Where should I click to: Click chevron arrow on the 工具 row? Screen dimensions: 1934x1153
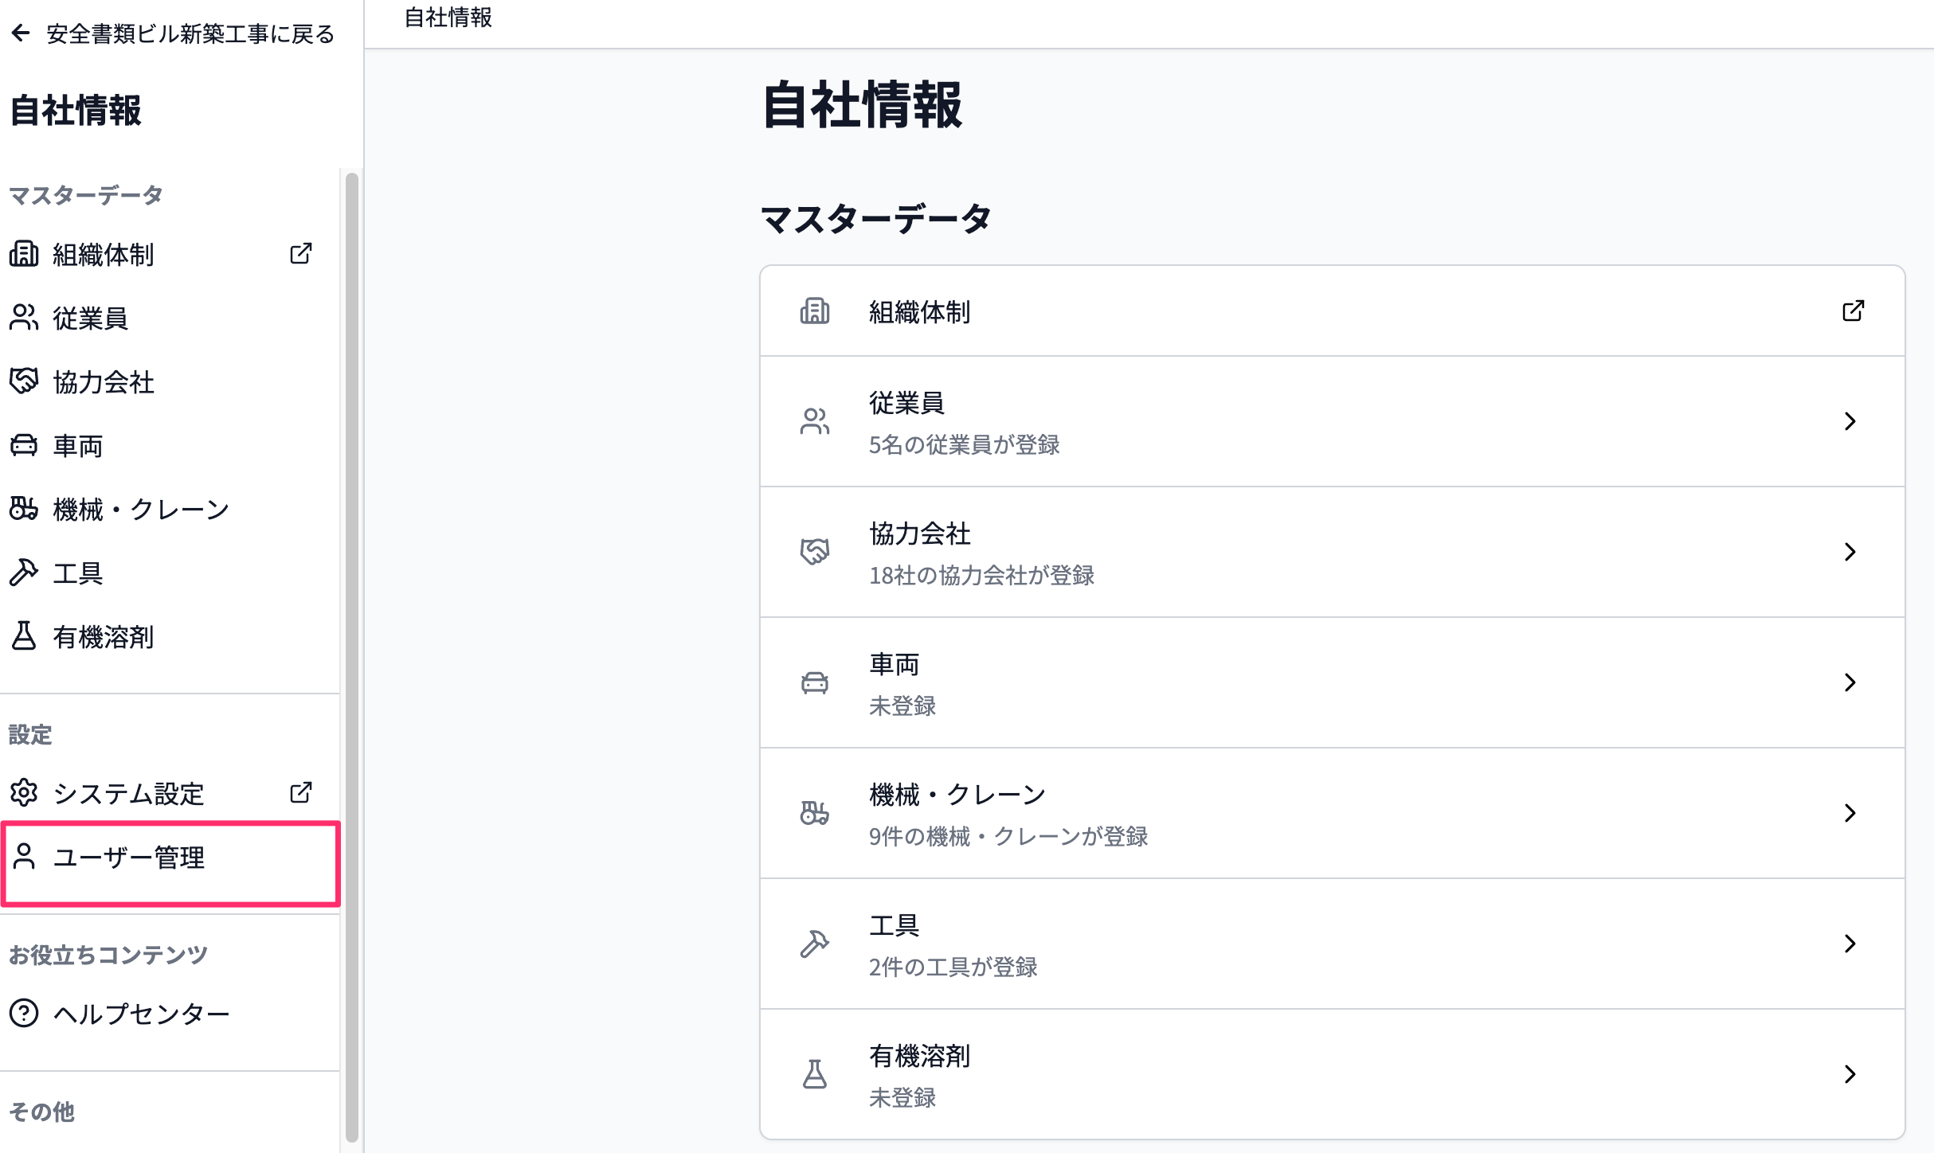point(1850,944)
